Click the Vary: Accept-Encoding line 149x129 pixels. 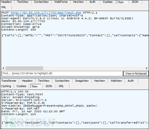tap(21, 97)
